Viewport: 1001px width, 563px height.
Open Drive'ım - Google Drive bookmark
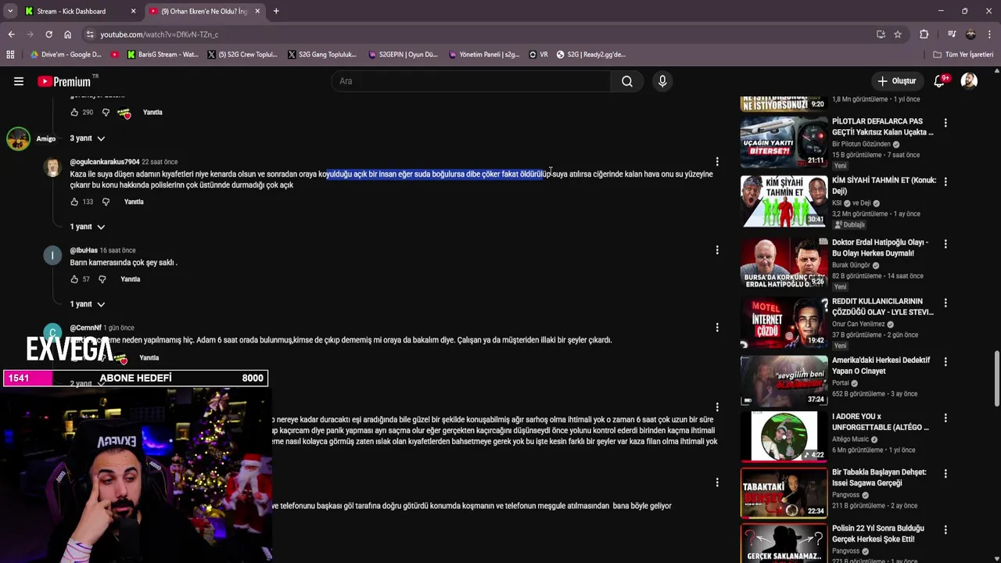(x=66, y=55)
